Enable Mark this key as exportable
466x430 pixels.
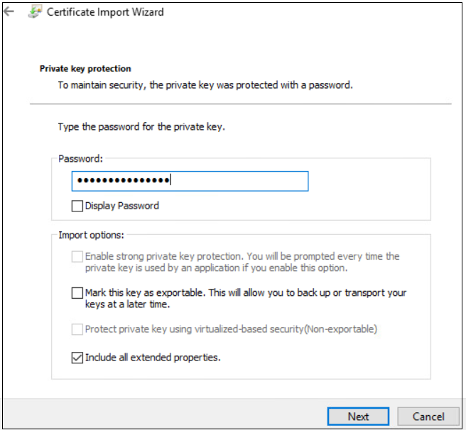77,293
